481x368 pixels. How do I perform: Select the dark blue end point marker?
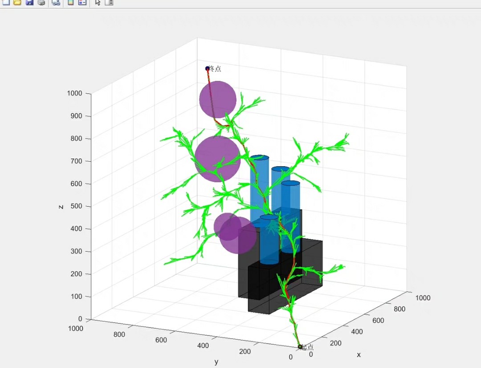point(208,68)
